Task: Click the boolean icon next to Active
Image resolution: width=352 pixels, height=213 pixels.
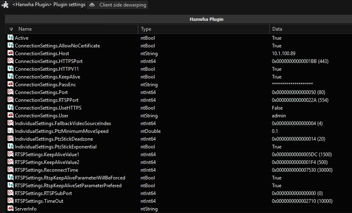Action: pos(11,38)
